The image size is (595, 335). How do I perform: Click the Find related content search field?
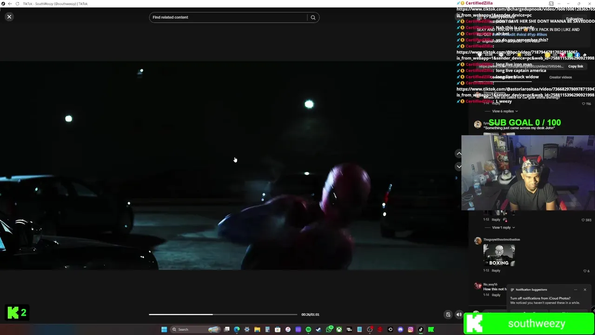pos(229,17)
